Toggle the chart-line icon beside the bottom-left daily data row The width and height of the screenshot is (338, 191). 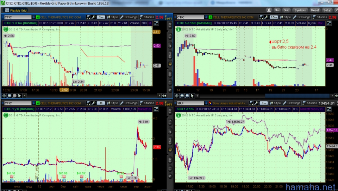point(156,109)
